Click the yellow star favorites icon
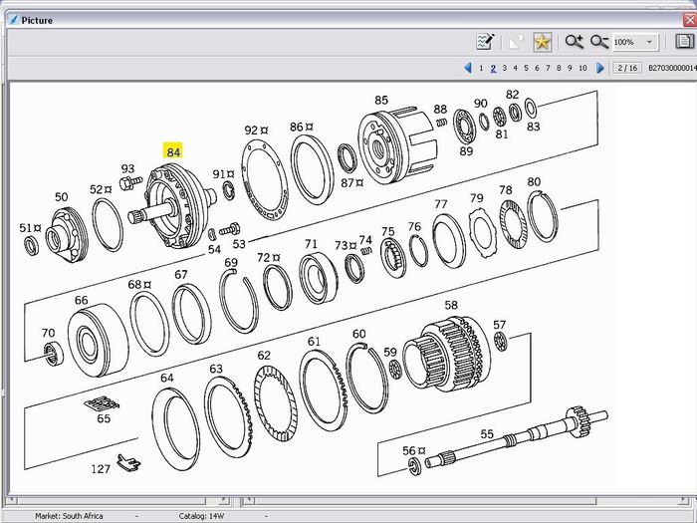The image size is (697, 523). pyautogui.click(x=542, y=42)
